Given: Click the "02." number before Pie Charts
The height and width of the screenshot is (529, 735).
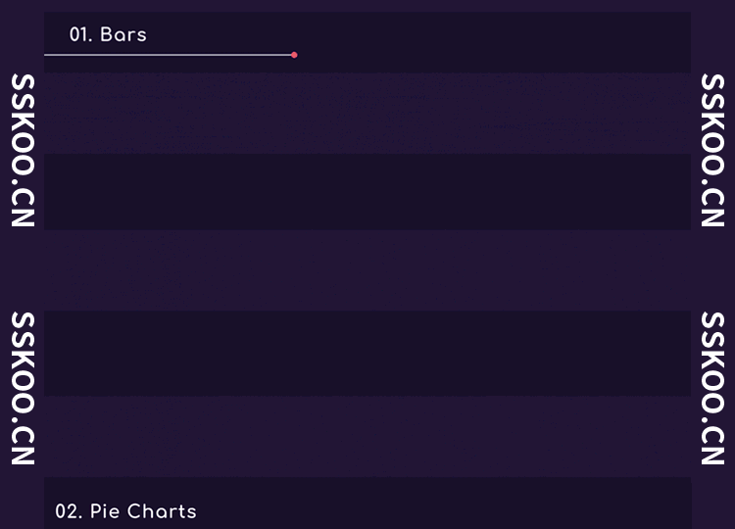Looking at the screenshot, I should (68, 511).
